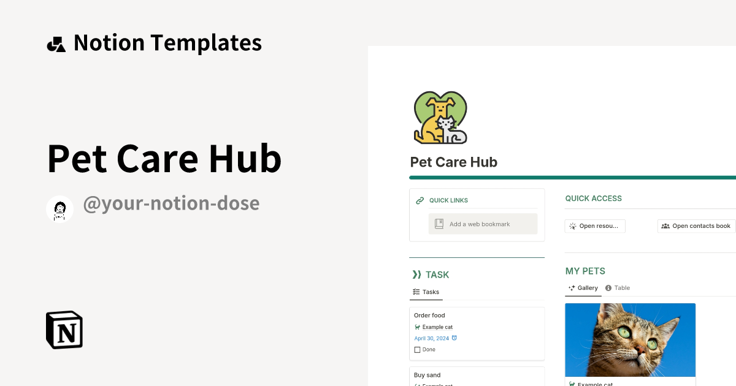Click the cat icon beside Example cat
The width and height of the screenshot is (736, 386).
pyautogui.click(x=416, y=327)
